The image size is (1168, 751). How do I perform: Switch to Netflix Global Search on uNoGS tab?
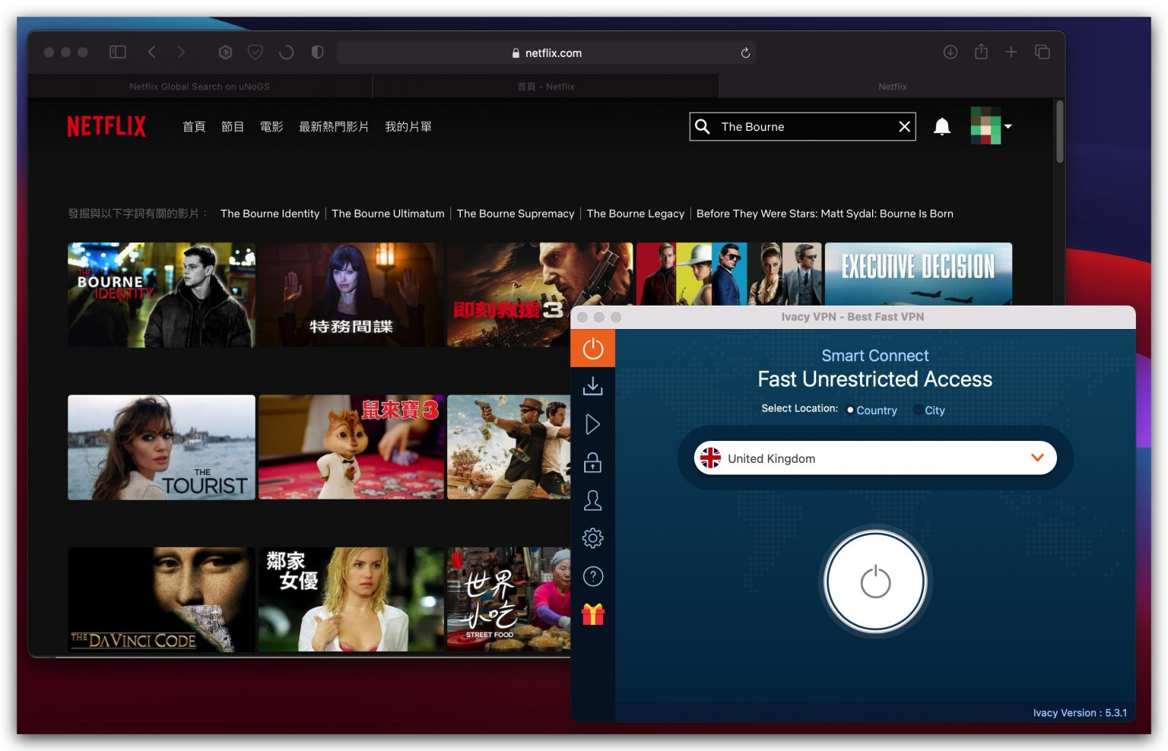coord(200,87)
